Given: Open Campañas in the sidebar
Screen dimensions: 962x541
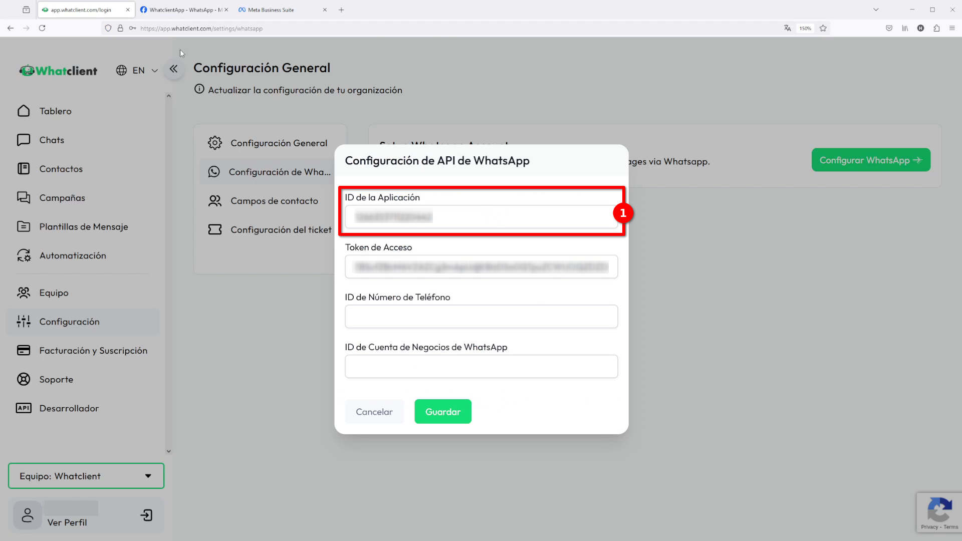Looking at the screenshot, I should [x=62, y=198].
